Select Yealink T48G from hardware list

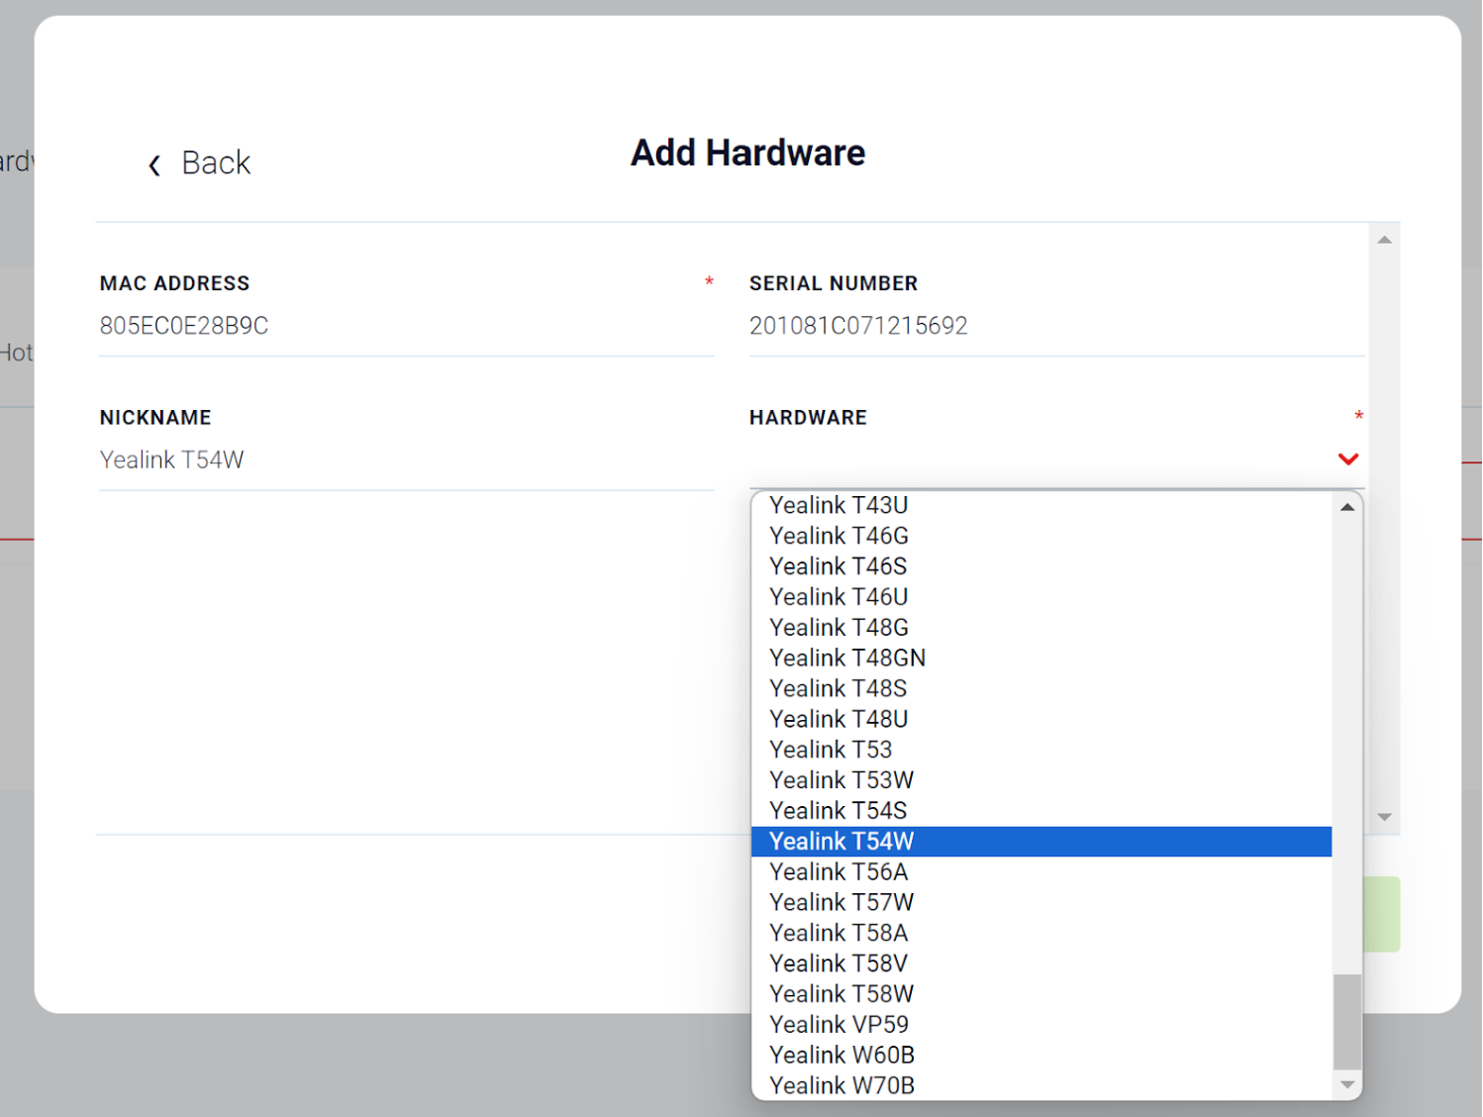coord(1041,628)
